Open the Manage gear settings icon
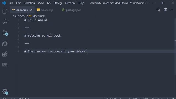Screen dimensions: 176x99 (5, 92)
